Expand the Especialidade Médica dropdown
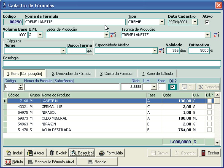 (x=155, y=51)
